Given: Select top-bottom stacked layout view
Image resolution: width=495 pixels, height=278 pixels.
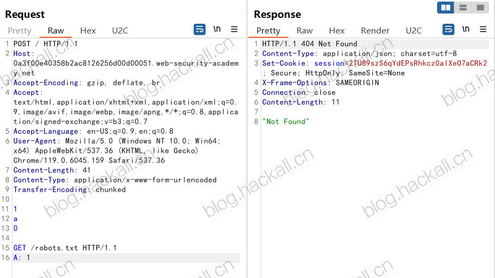Looking at the screenshot, I should (x=463, y=8).
